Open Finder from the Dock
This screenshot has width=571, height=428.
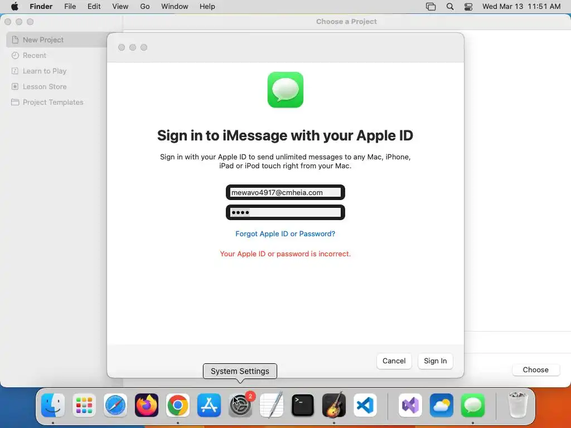53,405
